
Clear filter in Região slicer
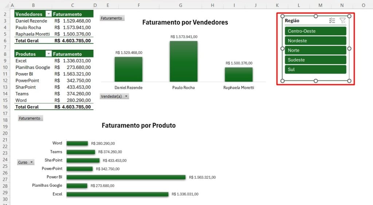coord(342,21)
